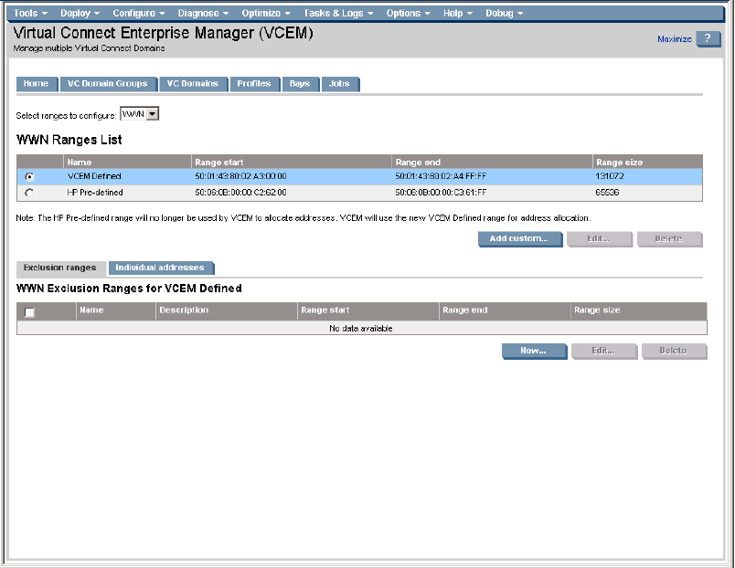Click the Maximize link

point(674,39)
